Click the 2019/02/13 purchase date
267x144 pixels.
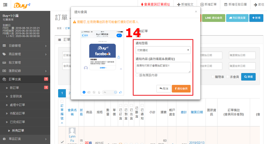(197, 143)
